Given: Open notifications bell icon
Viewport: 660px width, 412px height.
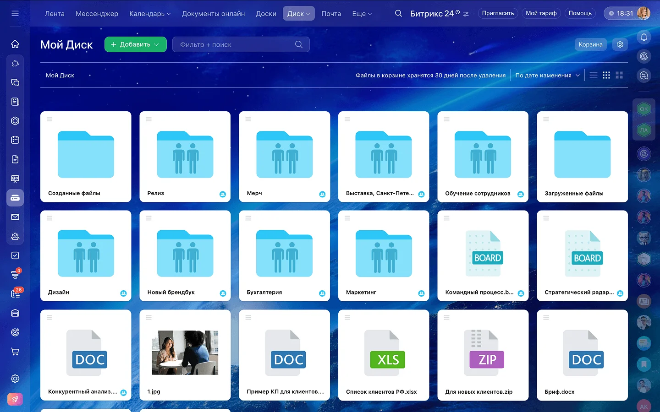Looking at the screenshot, I should click(x=644, y=37).
